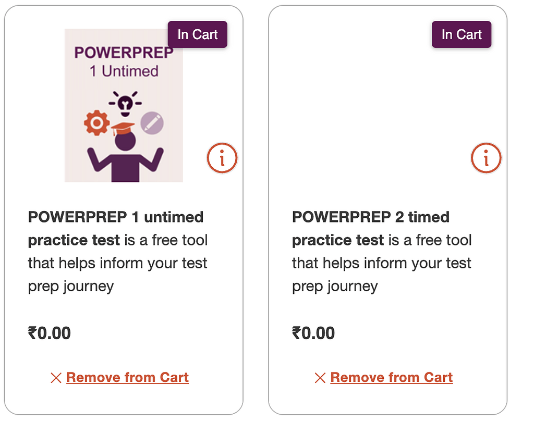Click the "POWERPREP 1 untimed" bold title text
This screenshot has width=534, height=421.
point(116,217)
